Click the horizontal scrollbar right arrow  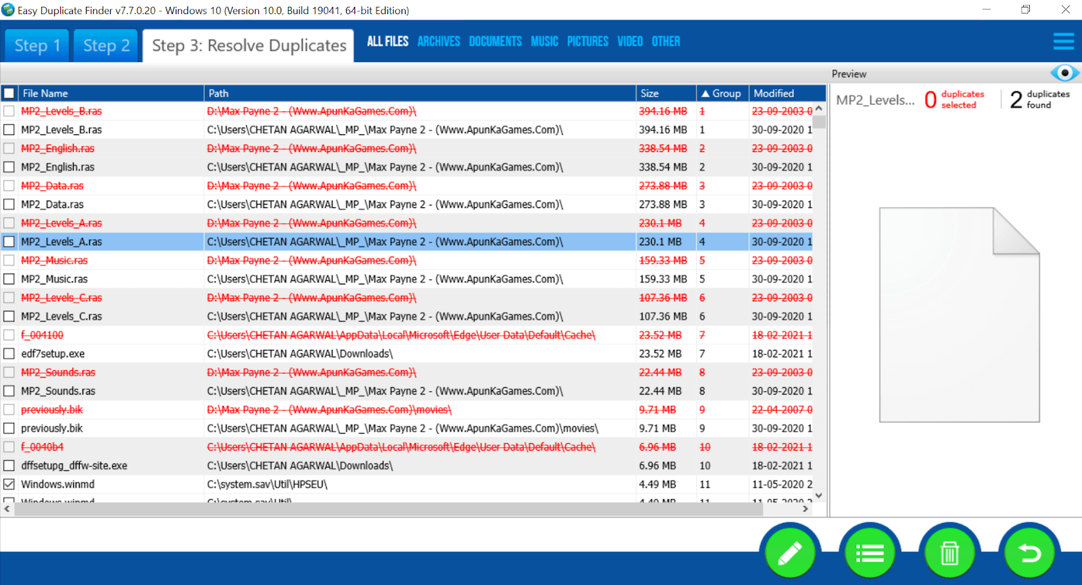805,509
